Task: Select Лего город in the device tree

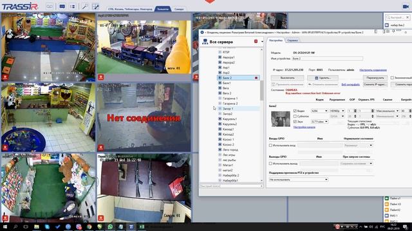Action: click(230, 150)
